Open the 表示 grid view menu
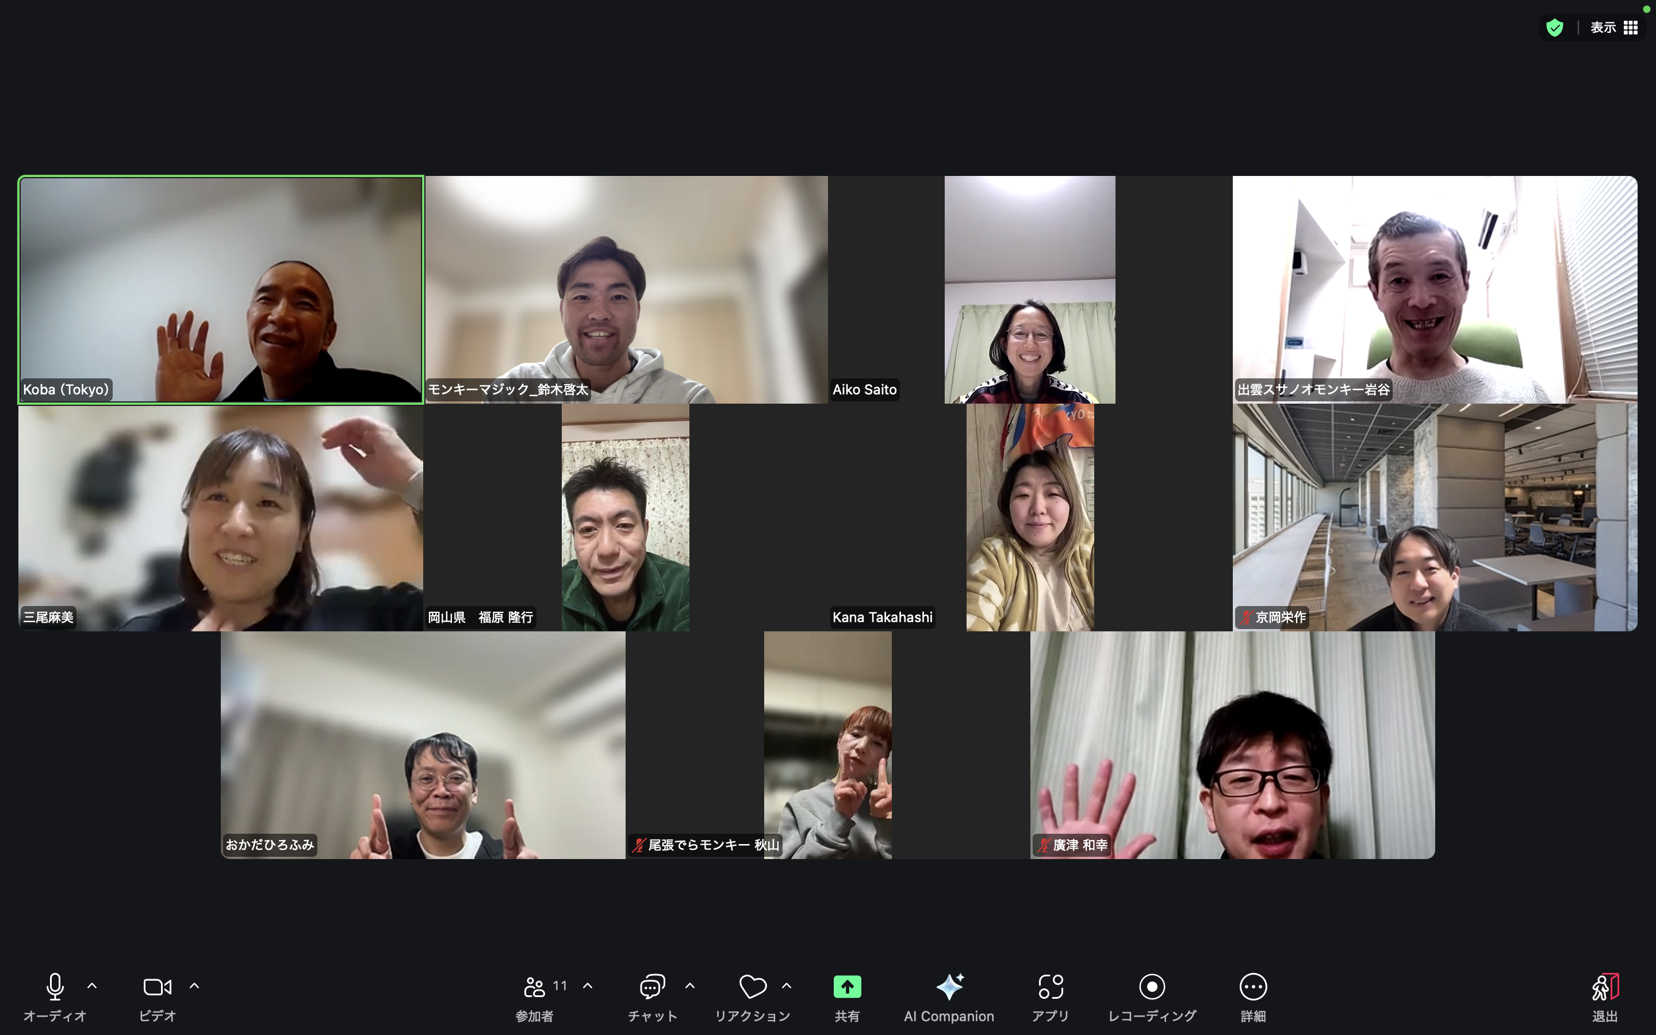This screenshot has width=1656, height=1035. [1613, 28]
